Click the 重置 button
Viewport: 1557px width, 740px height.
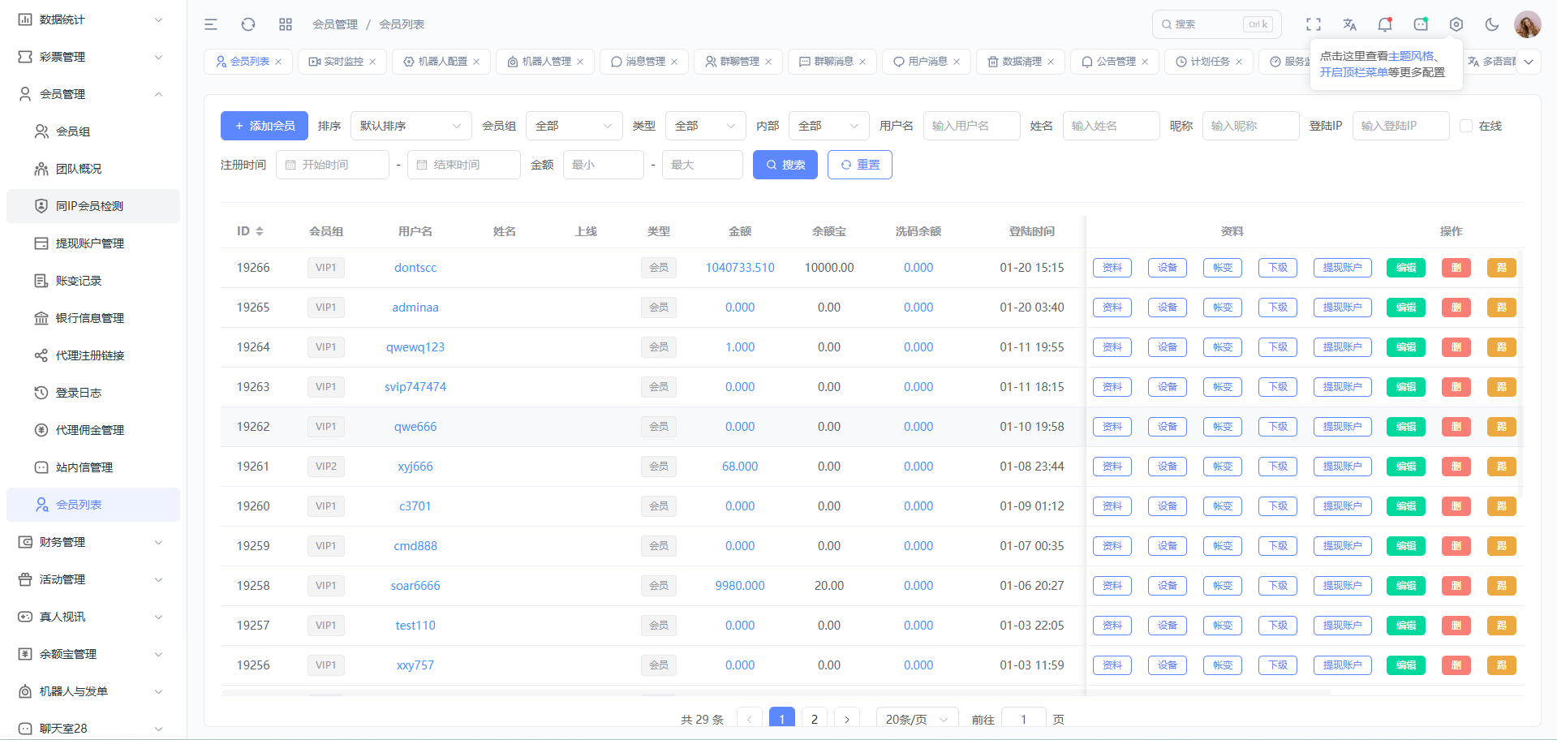click(860, 165)
